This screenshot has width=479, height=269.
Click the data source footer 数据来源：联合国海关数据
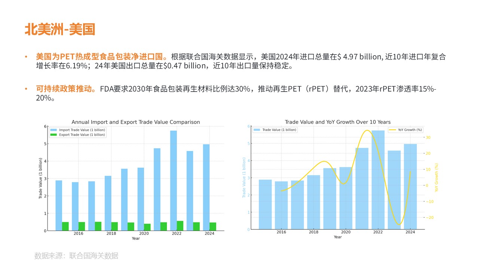(x=76, y=256)
